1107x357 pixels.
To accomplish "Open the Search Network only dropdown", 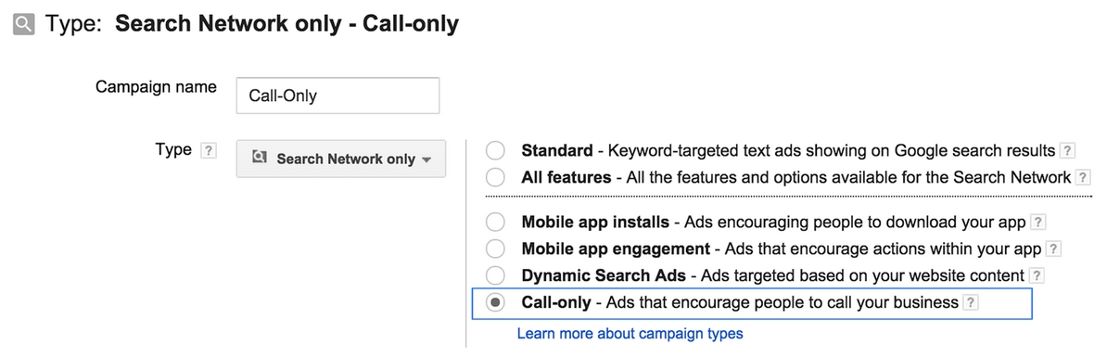I will point(341,159).
